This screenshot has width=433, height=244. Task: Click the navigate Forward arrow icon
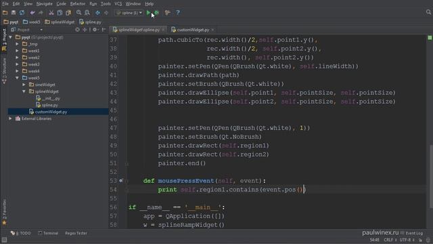pyautogui.click(x=106, y=13)
